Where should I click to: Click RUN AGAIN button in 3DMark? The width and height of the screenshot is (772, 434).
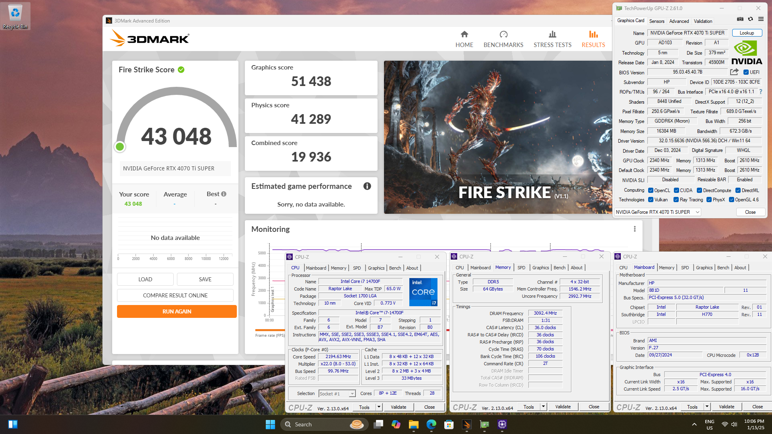tap(177, 311)
